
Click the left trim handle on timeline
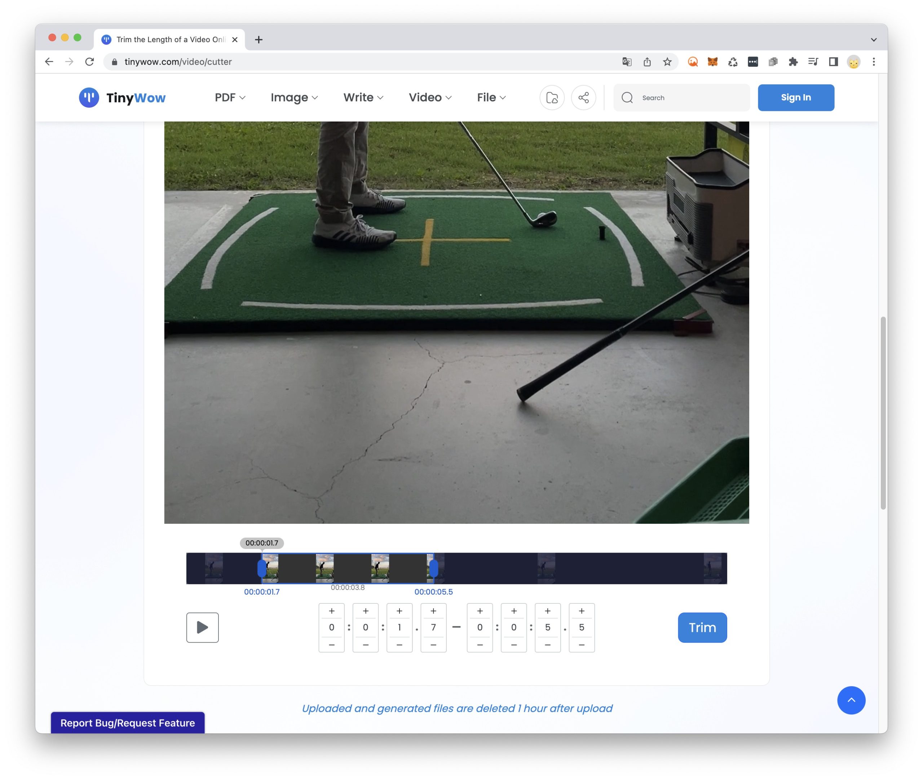262,568
